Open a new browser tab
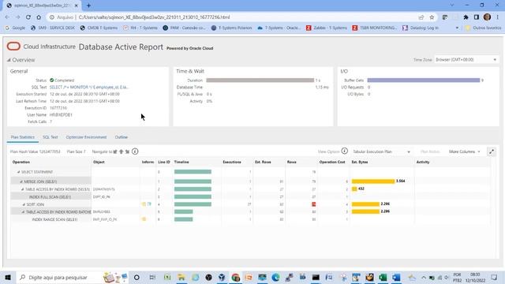The height and width of the screenshot is (284, 505). click(88, 6)
